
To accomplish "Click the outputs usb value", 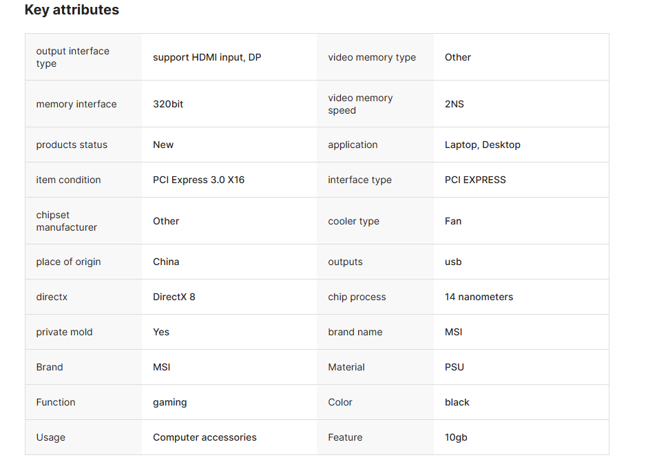I will pos(453,262).
